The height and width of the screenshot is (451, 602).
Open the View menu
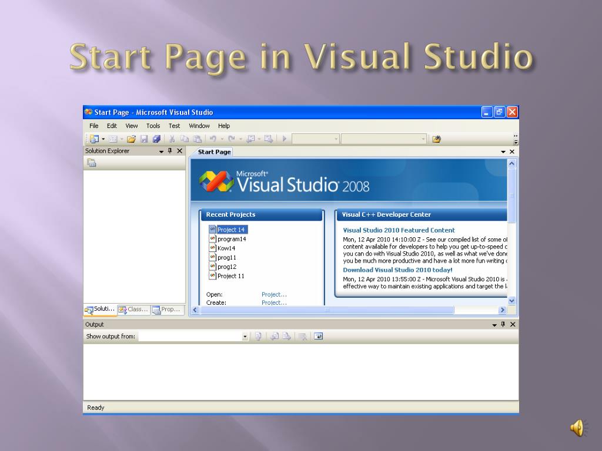131,126
